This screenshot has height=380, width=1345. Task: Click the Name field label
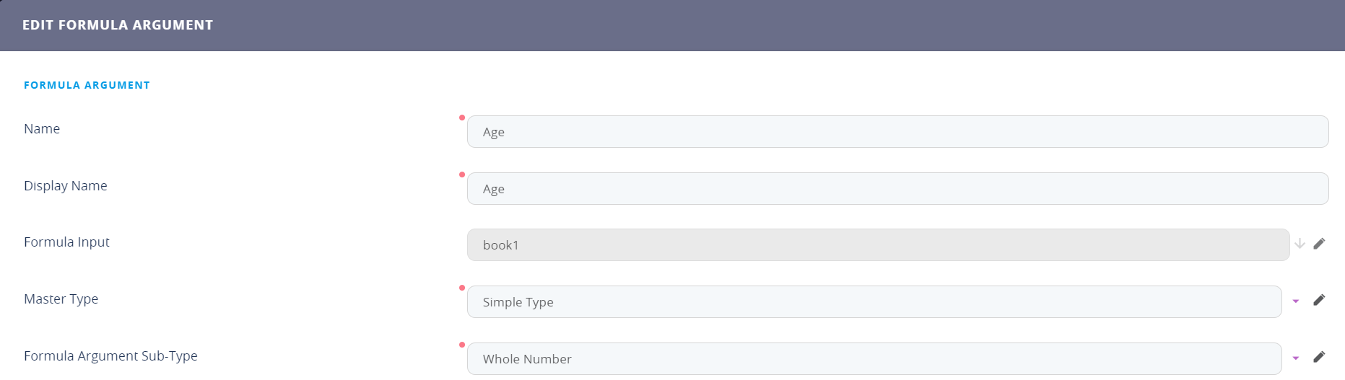42,129
